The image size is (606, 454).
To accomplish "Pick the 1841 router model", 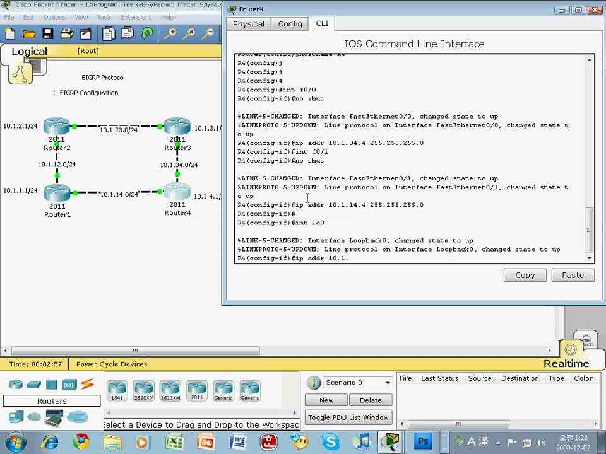I will [117, 390].
